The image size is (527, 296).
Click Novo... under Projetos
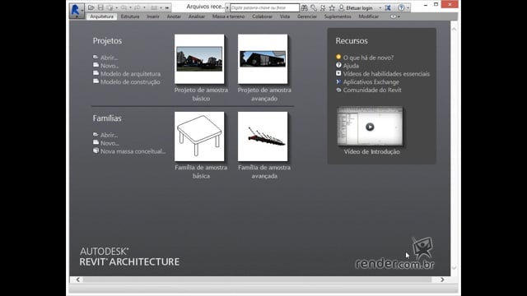point(110,66)
